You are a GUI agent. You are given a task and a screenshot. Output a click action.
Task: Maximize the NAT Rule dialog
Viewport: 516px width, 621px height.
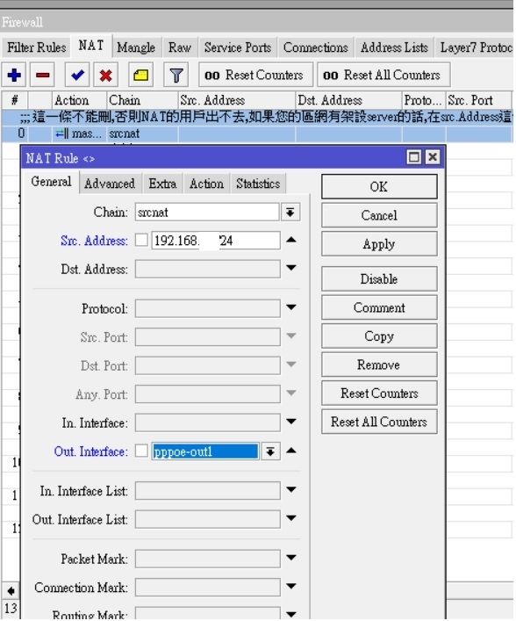point(414,157)
